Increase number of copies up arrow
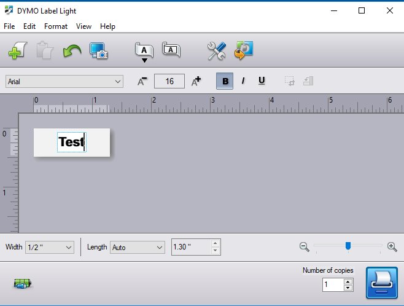 coord(348,281)
